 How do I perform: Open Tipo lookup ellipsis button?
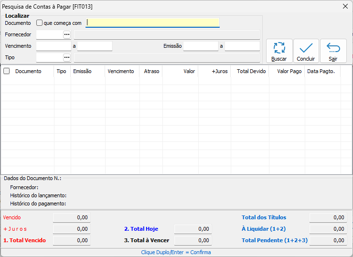click(x=67, y=57)
